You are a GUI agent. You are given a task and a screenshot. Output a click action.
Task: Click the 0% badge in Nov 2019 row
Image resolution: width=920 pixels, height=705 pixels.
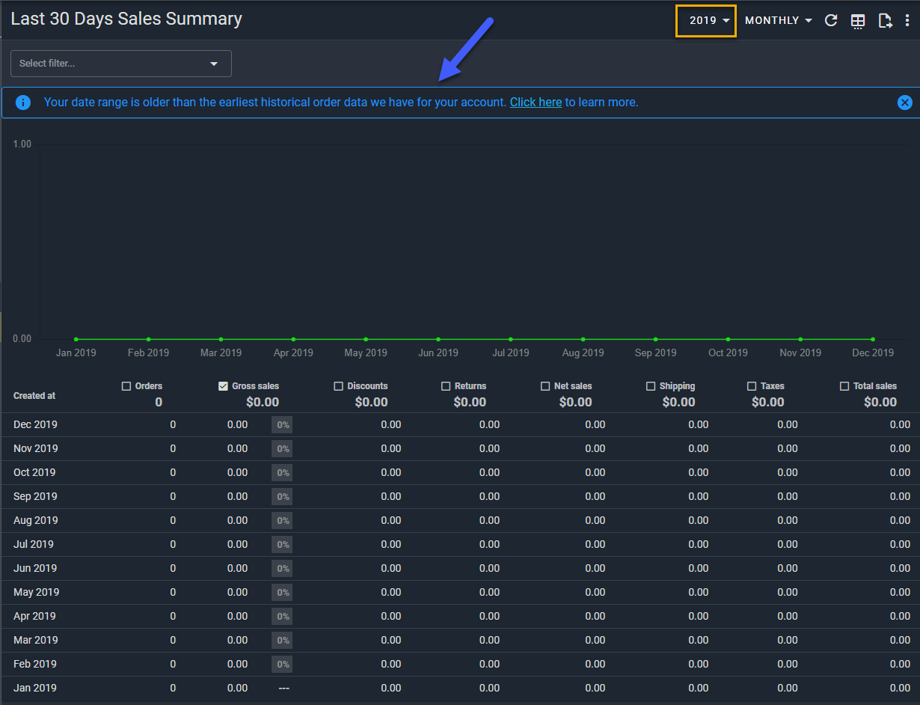[x=282, y=449]
